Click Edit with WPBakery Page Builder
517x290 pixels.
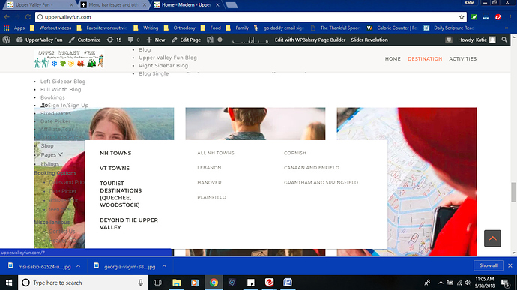point(310,40)
